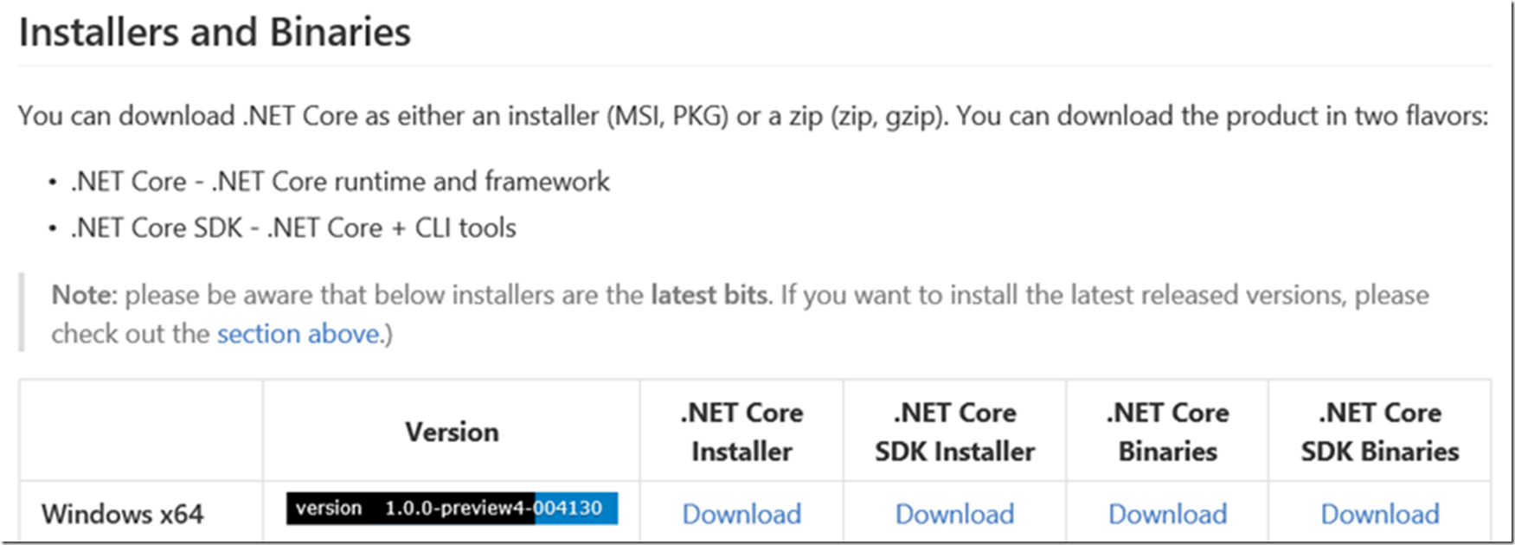The width and height of the screenshot is (1515, 545).
Task: Click the version 1.0.0-preview4-004130 badge
Action: (452, 509)
